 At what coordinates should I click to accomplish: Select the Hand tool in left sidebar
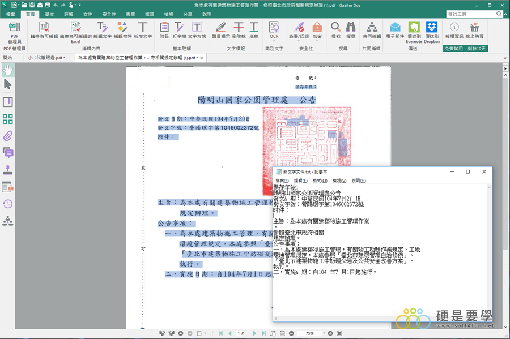pyautogui.click(x=8, y=70)
